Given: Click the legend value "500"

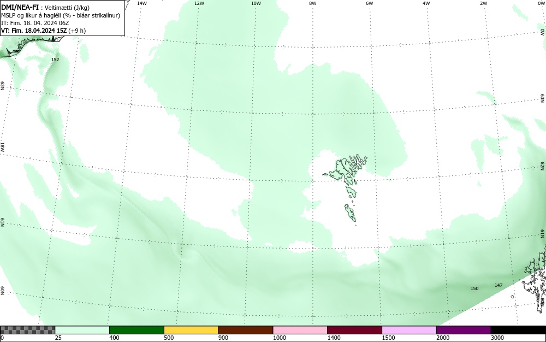Looking at the screenshot, I should point(169,338).
